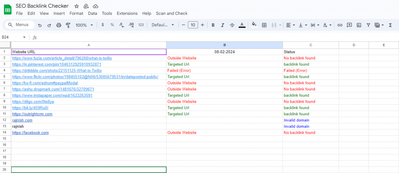This screenshot has height=173, width=399.
Task: Open the font family dropdown
Action: point(163,25)
